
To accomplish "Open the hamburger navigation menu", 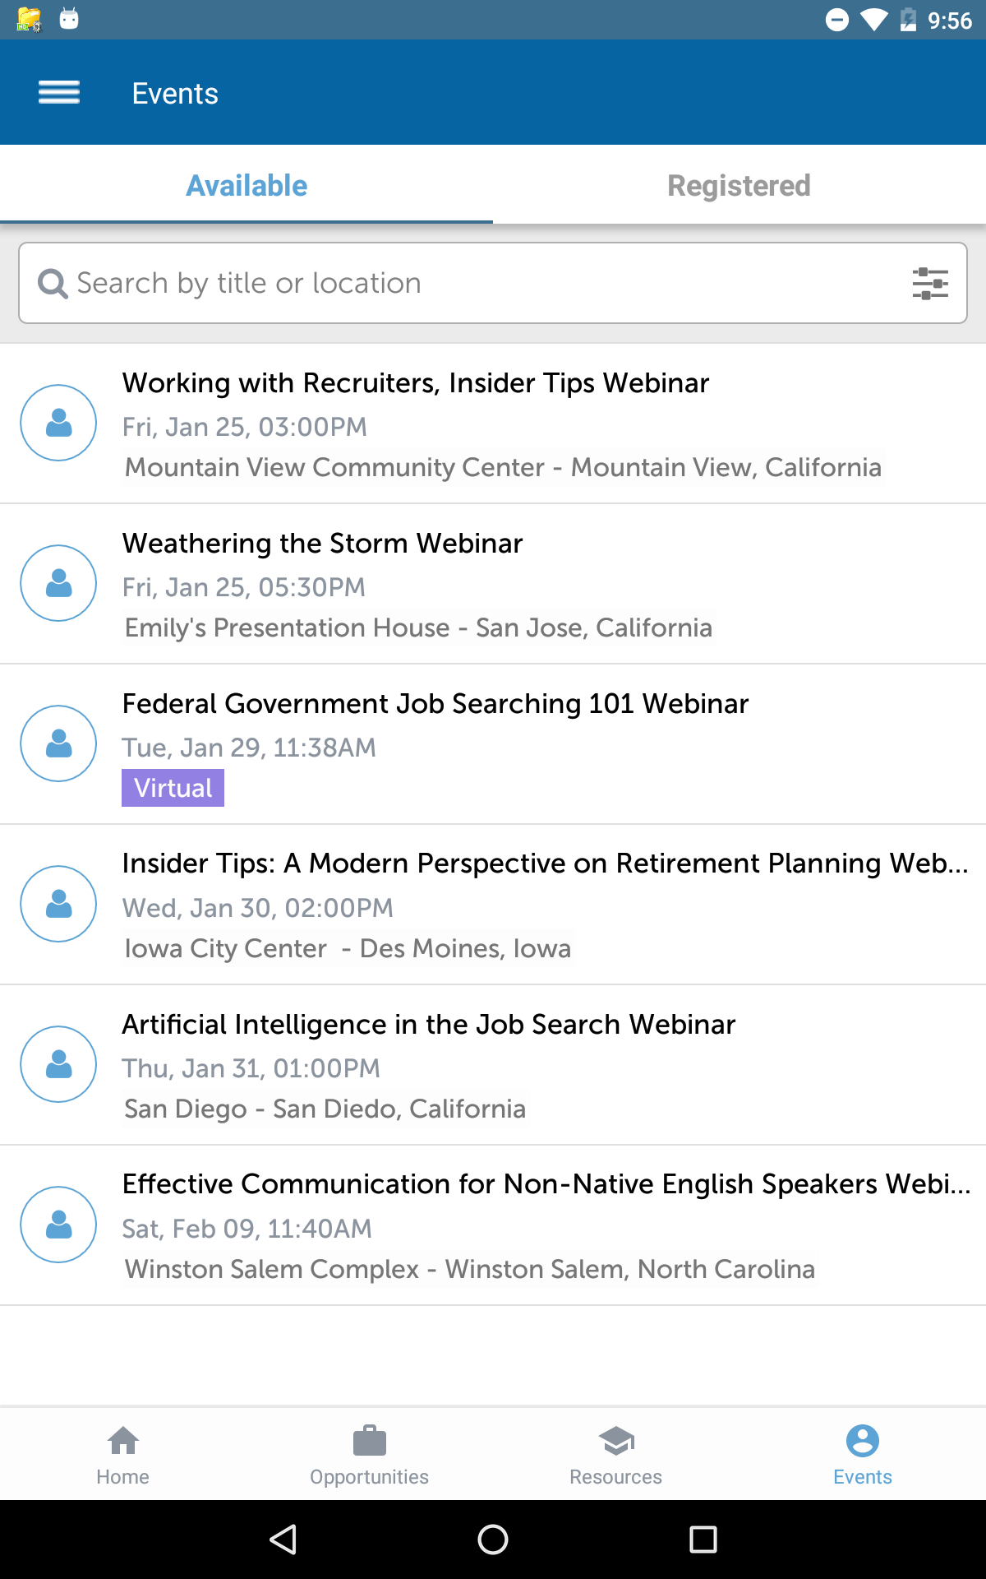I will point(59,93).
